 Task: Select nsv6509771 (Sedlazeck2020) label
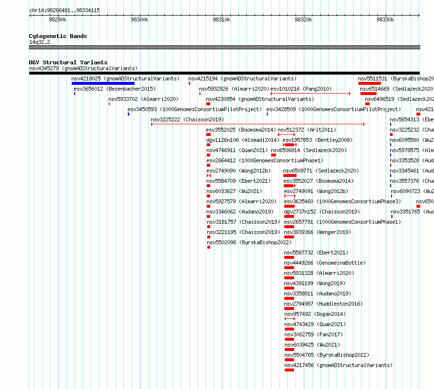(321, 171)
